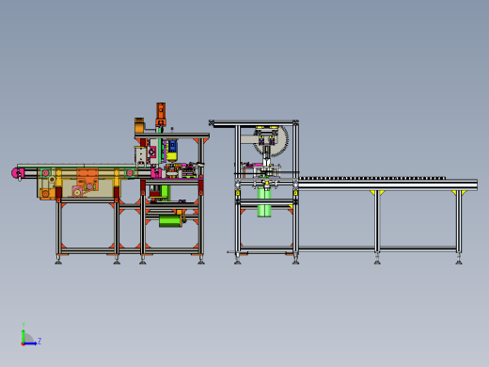The height and width of the screenshot is (367, 489).
Task: Select the far right leveling foot of the roller table
Action: tap(459, 260)
